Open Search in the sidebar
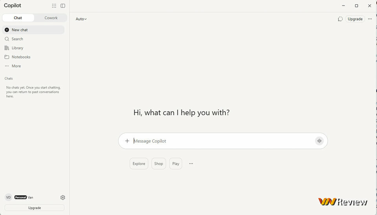The image size is (377, 215). pos(33,39)
